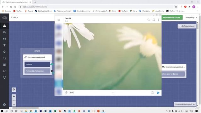201x113 pixels.
Task: Go to the browser home page
Action: (15, 7)
